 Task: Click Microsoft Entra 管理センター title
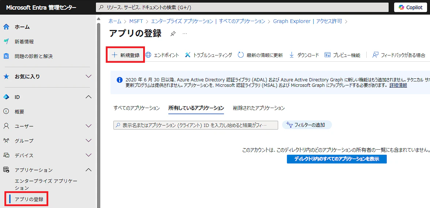41,7
